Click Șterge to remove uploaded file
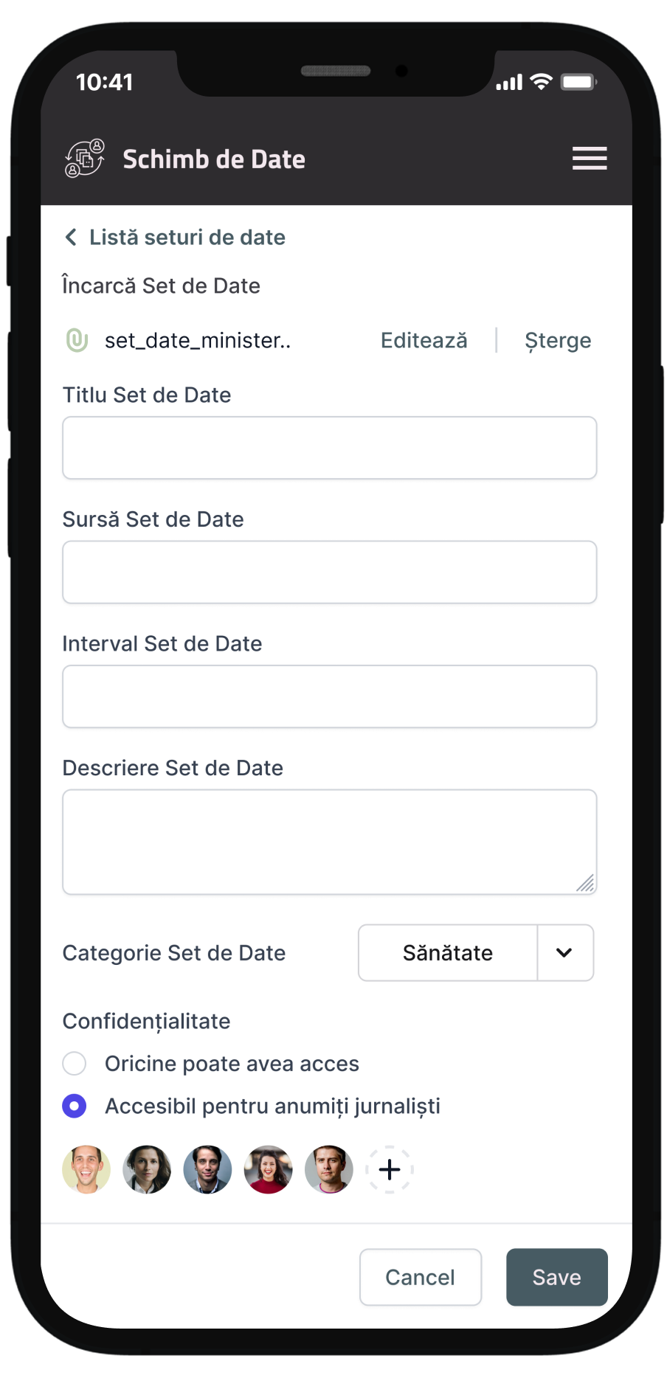This screenshot has height=1378, width=667. click(558, 340)
